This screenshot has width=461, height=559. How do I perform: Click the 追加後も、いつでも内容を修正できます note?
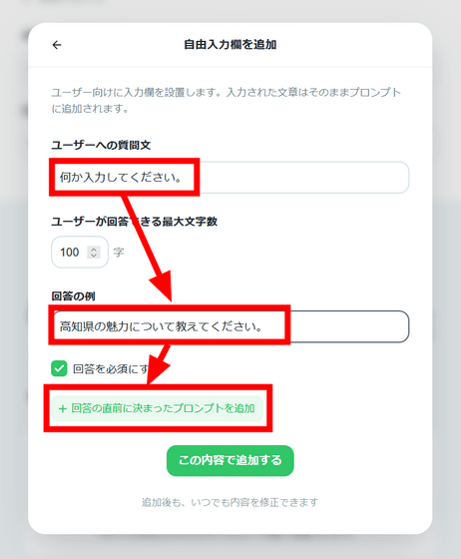pos(230,502)
